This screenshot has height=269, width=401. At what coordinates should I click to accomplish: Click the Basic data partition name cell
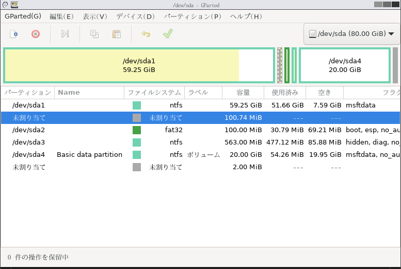point(89,155)
